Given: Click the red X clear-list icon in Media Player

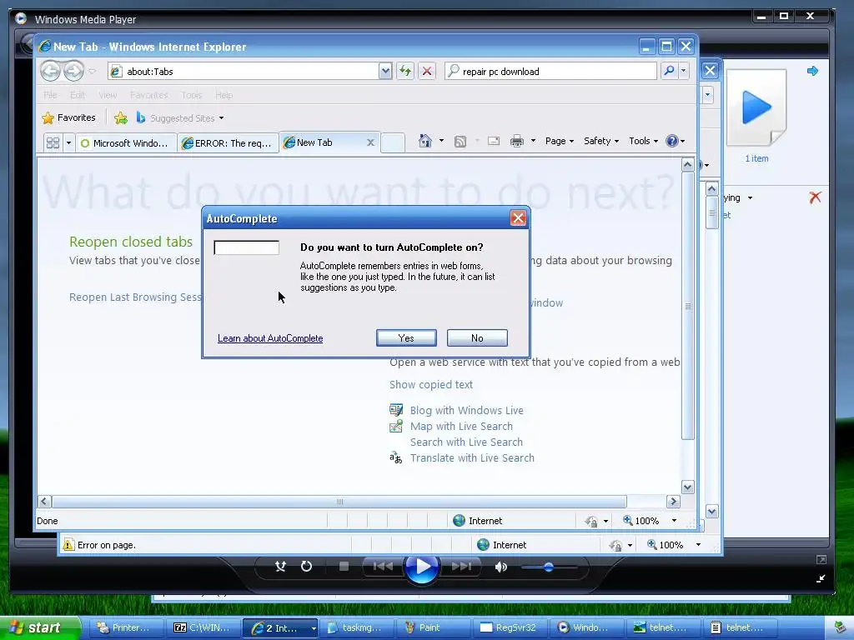Looking at the screenshot, I should pos(815,197).
